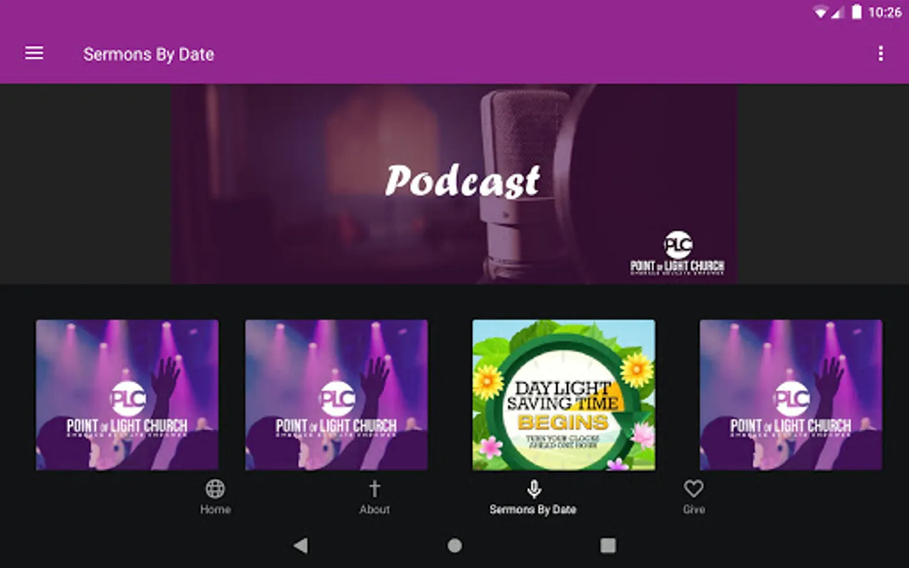
Task: Tap the 10:26 clock in status bar
Action: click(x=885, y=12)
